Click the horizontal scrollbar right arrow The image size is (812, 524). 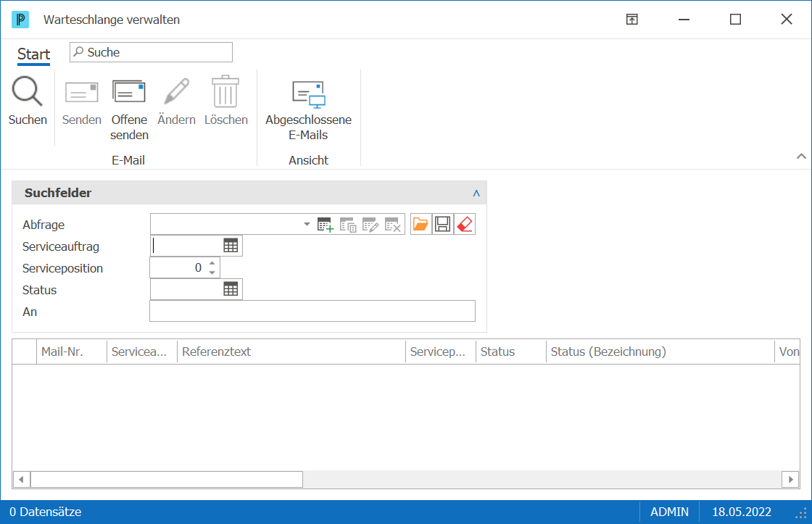click(790, 480)
